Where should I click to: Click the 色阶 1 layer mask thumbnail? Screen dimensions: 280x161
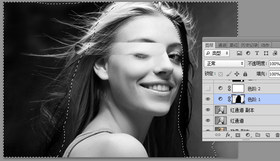pos(239,99)
